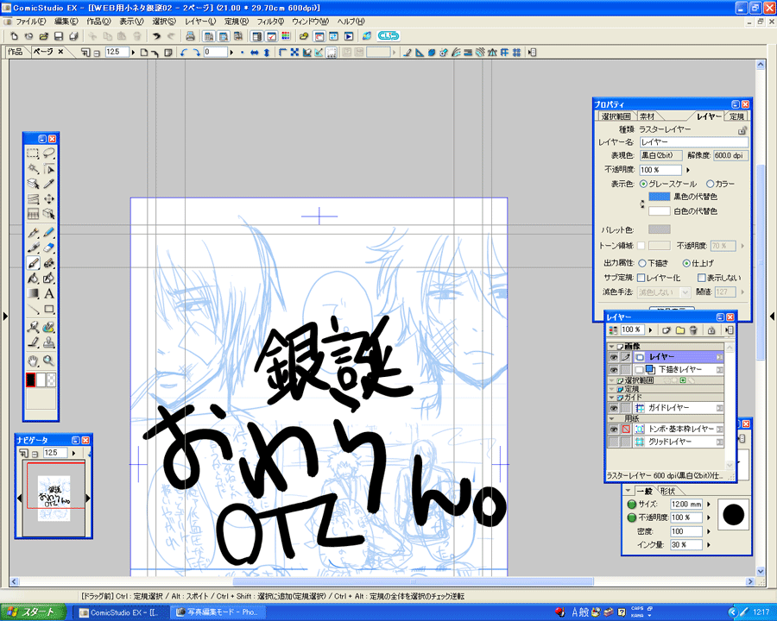
Task: Select the blue pencil tool
Action: coord(48,232)
